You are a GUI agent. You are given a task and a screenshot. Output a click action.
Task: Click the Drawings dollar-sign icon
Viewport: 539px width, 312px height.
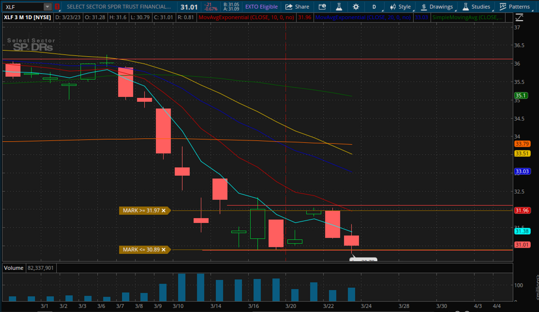point(424,7)
